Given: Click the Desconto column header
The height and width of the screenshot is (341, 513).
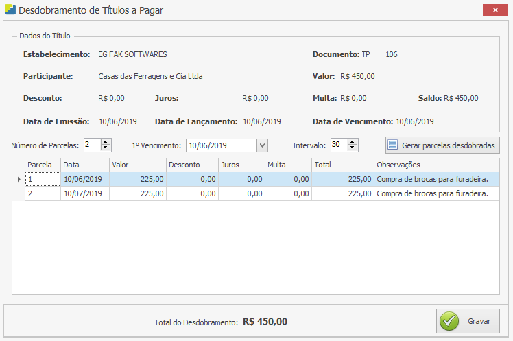Looking at the screenshot, I should click(x=192, y=165).
